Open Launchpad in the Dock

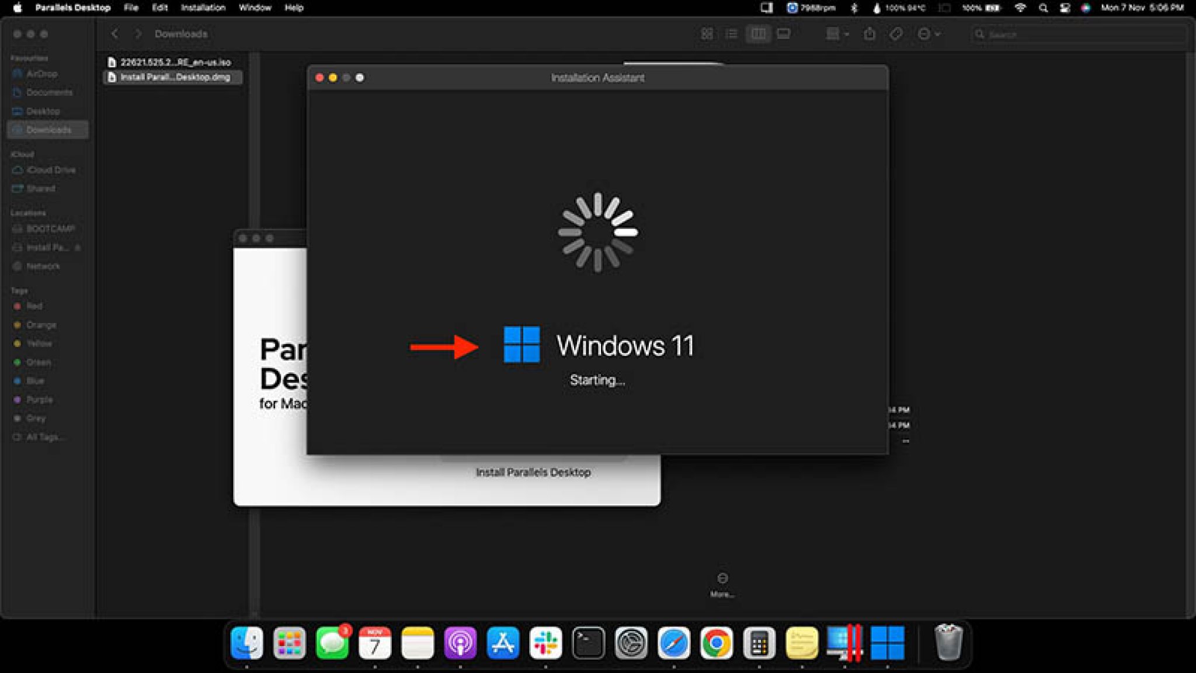tap(289, 643)
